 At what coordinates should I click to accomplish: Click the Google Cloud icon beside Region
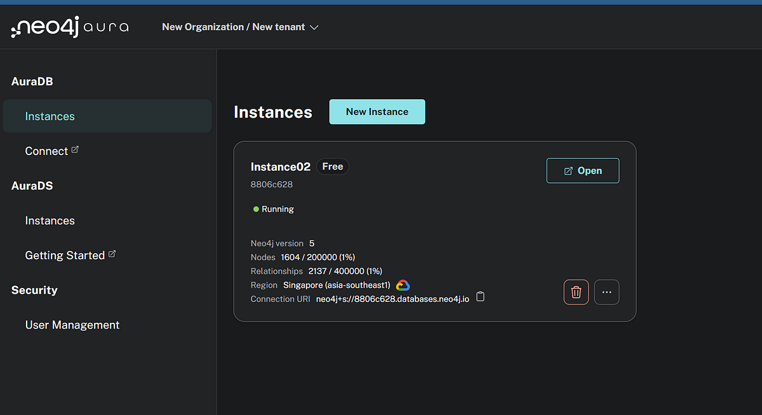click(x=403, y=285)
